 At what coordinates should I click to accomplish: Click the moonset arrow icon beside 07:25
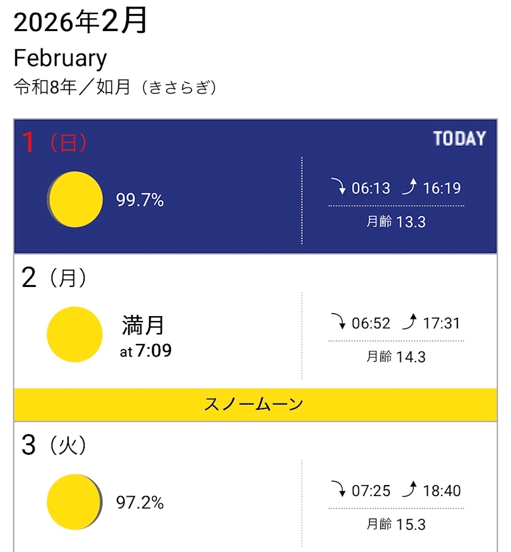coord(338,489)
